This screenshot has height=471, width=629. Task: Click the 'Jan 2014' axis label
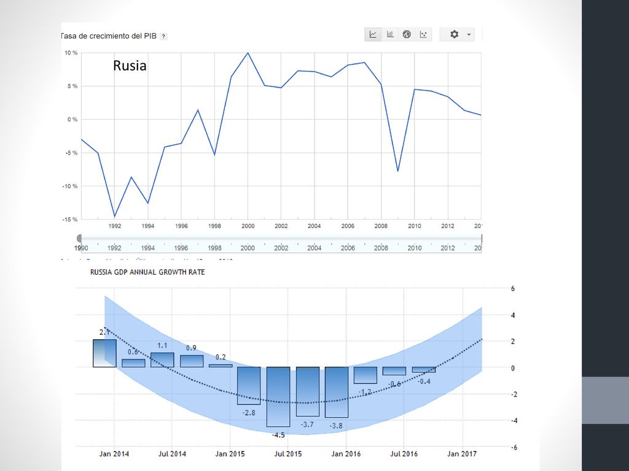tap(114, 454)
